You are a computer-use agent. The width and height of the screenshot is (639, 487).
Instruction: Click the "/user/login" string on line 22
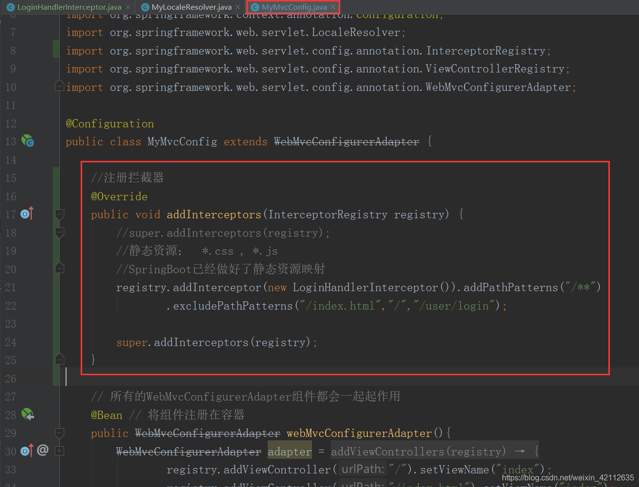(x=454, y=306)
